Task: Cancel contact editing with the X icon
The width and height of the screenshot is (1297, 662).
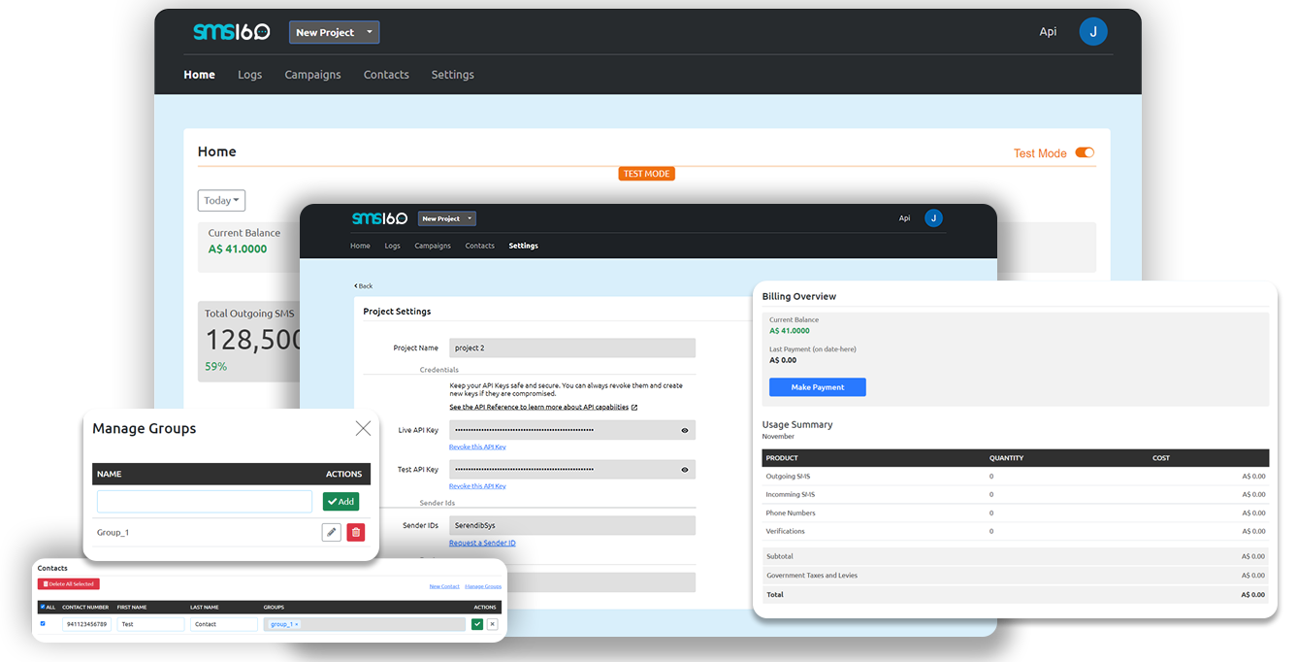Action: (x=492, y=624)
